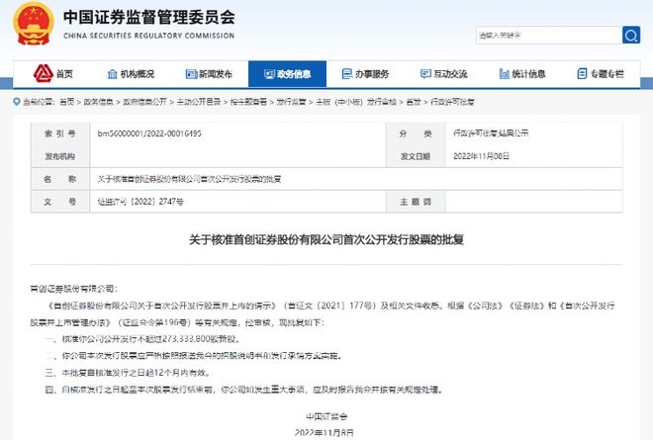
Task: Click the issue date 2022年11月08日
Action: click(x=481, y=156)
